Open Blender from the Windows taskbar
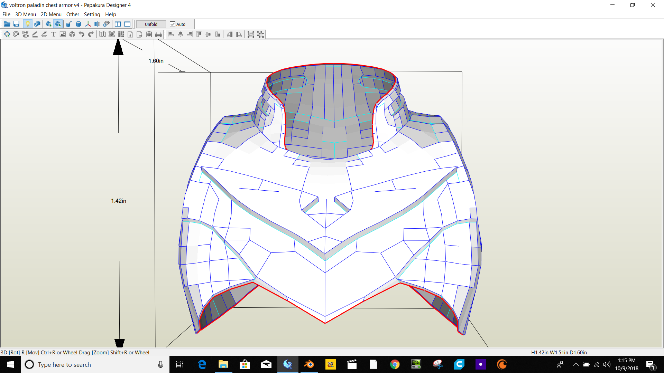 [309, 365]
